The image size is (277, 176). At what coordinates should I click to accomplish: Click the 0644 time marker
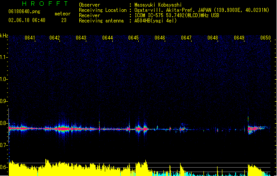(107, 38)
